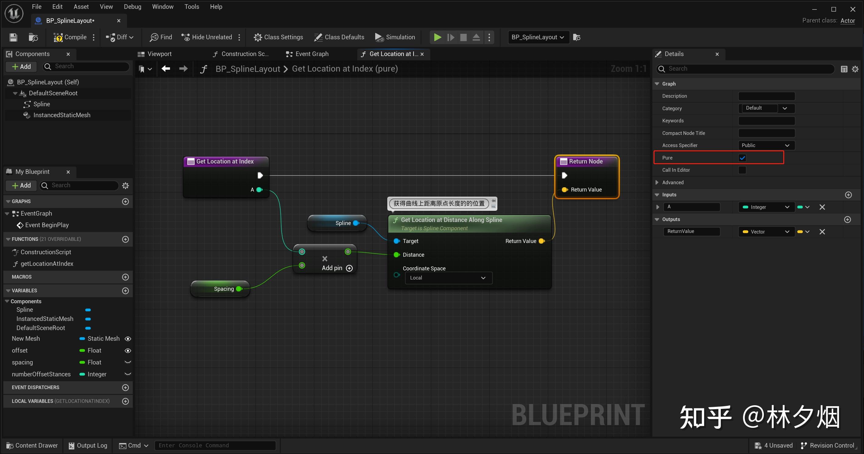Click the Compile button
864x454 pixels.
pos(70,37)
